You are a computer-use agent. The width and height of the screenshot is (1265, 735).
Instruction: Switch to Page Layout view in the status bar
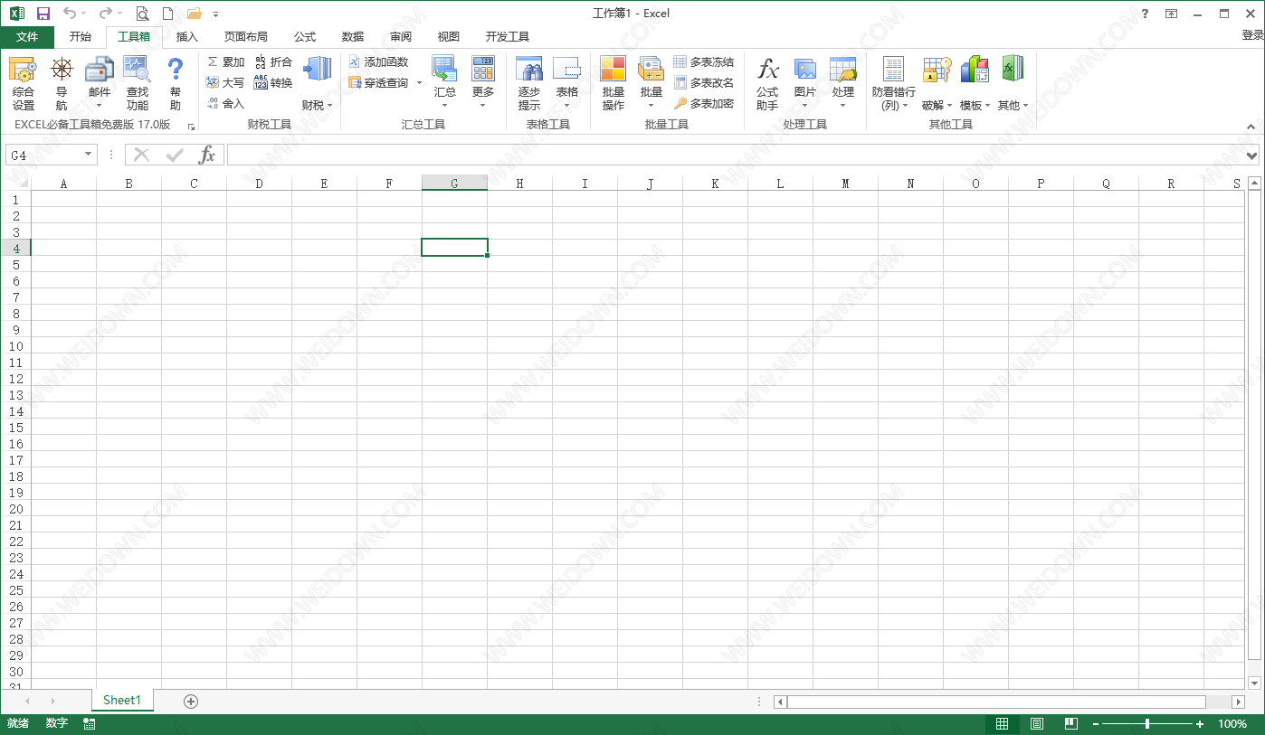coord(1037,723)
